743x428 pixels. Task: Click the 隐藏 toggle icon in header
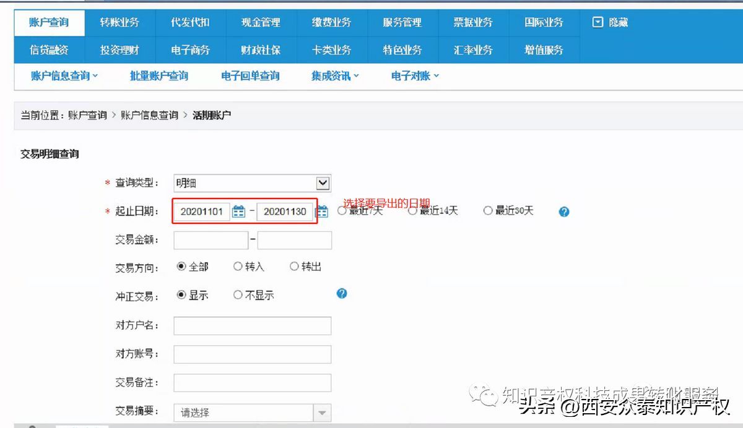[597, 22]
